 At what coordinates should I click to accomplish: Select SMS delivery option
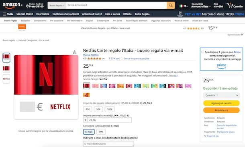click(101, 132)
